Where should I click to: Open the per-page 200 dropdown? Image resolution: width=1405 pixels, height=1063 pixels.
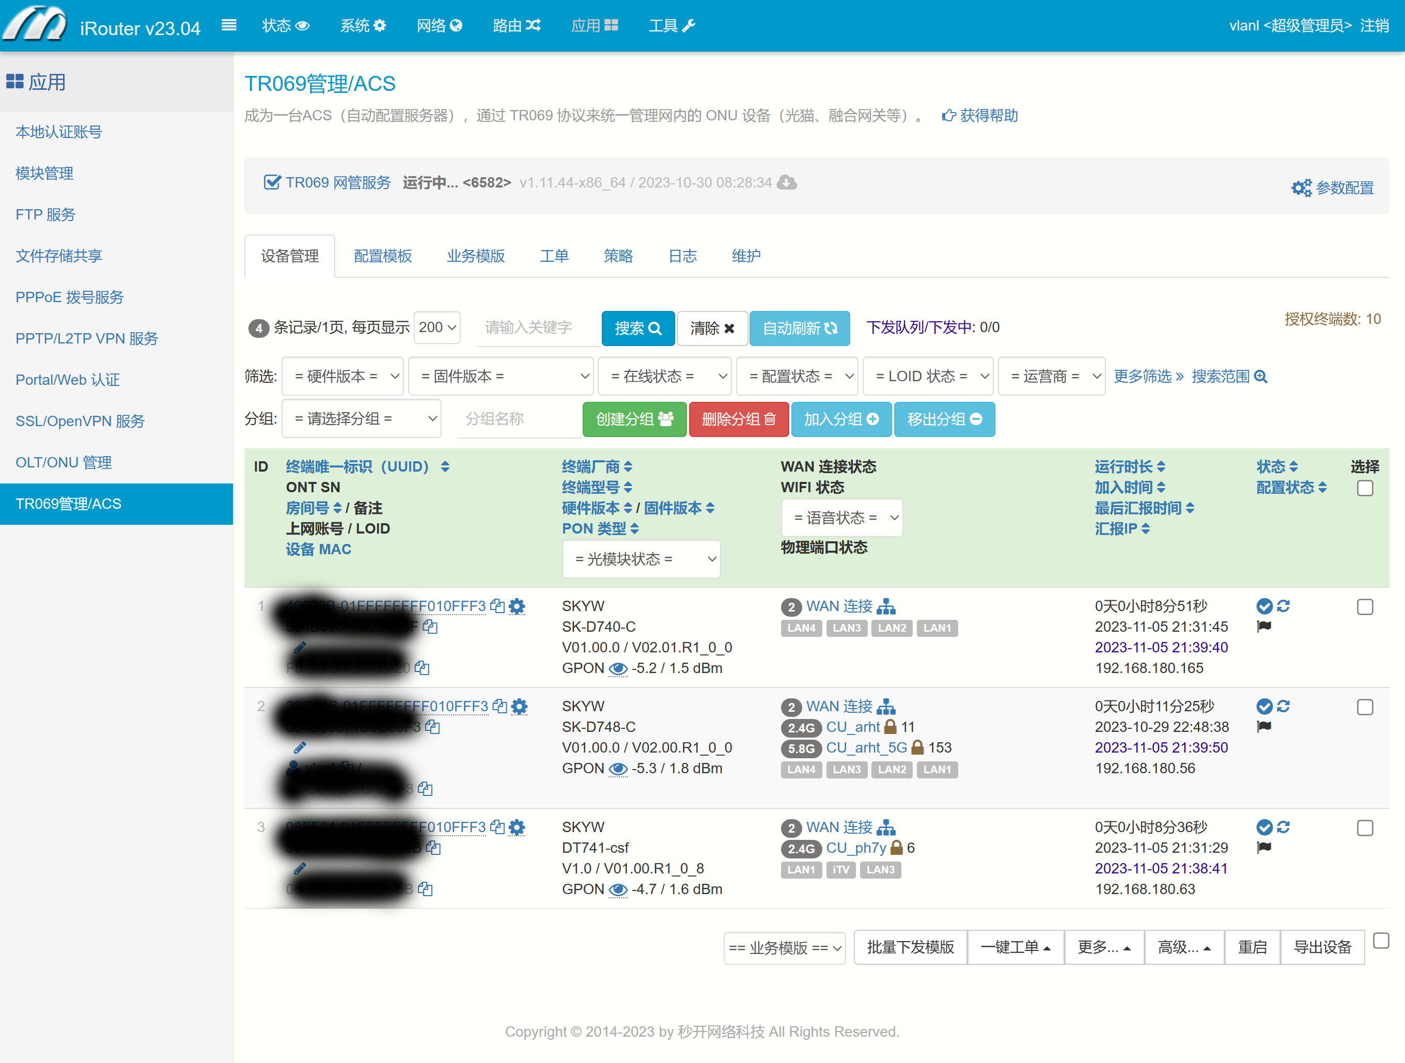coord(437,327)
